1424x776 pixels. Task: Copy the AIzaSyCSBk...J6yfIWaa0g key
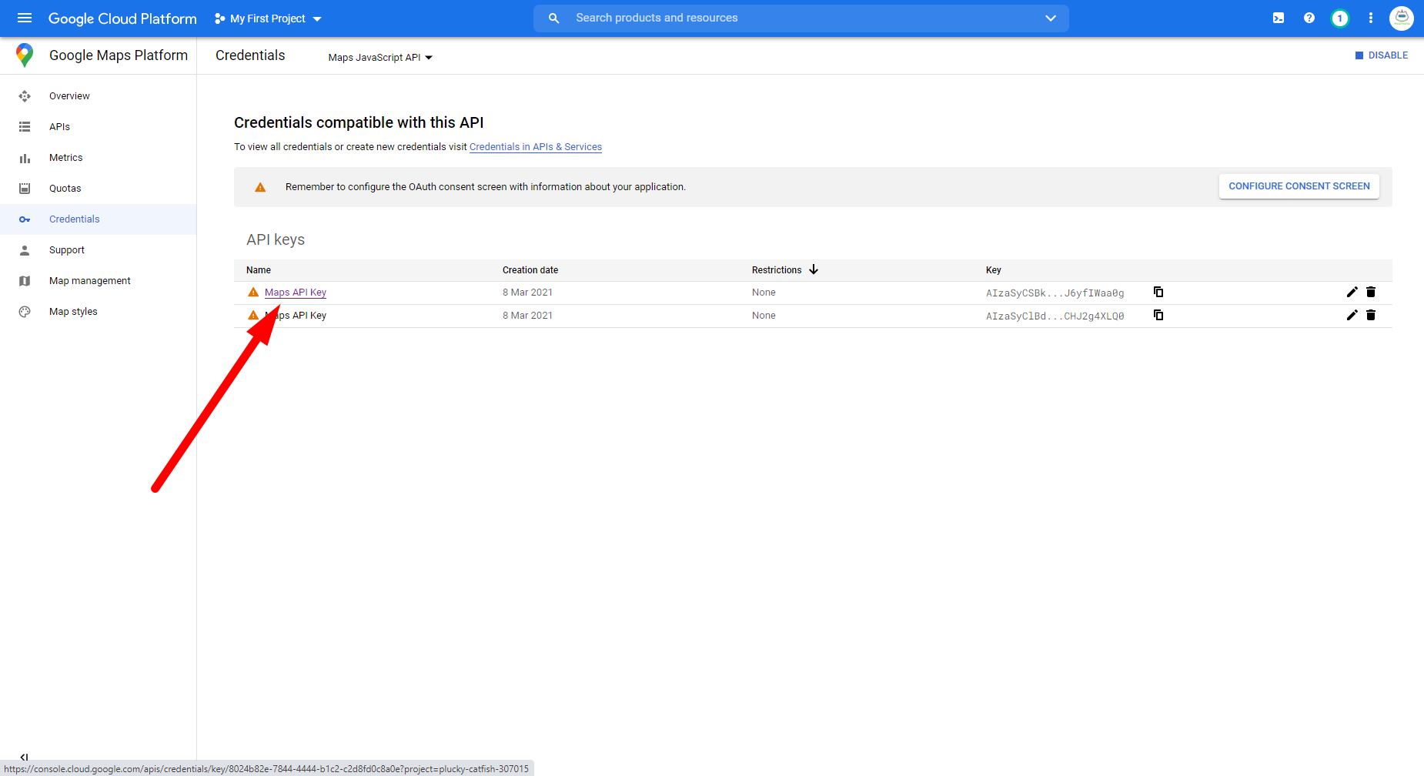[x=1158, y=293]
